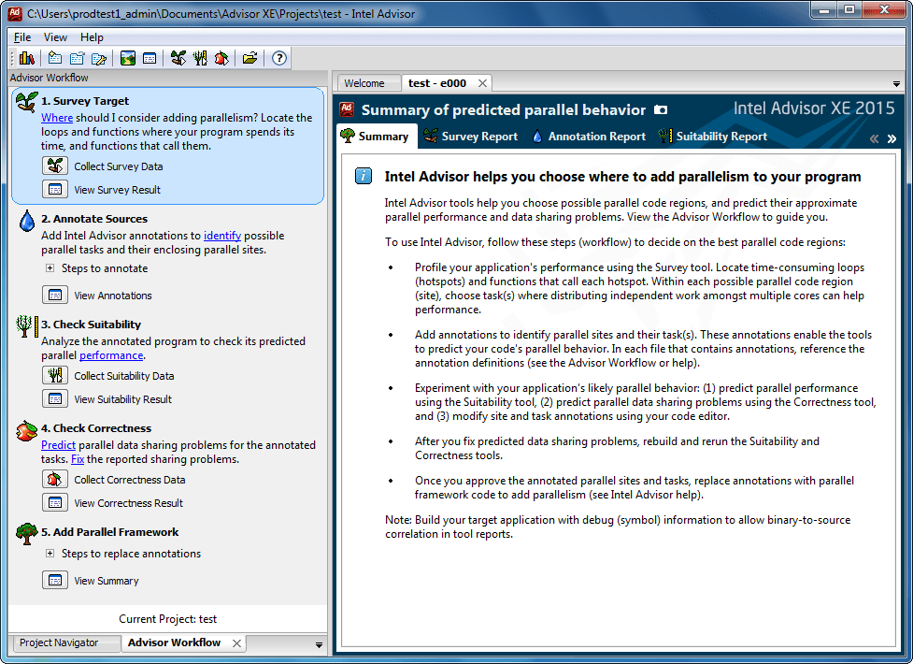This screenshot has width=913, height=664.
Task: Click the question mark help toolbar icon
Action: [x=279, y=58]
